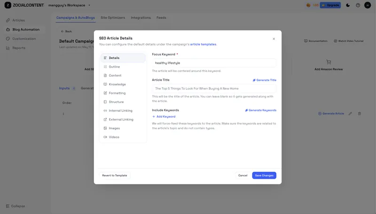Go to the Formatting section
The height and width of the screenshot is (214, 376).
pyautogui.click(x=123, y=93)
